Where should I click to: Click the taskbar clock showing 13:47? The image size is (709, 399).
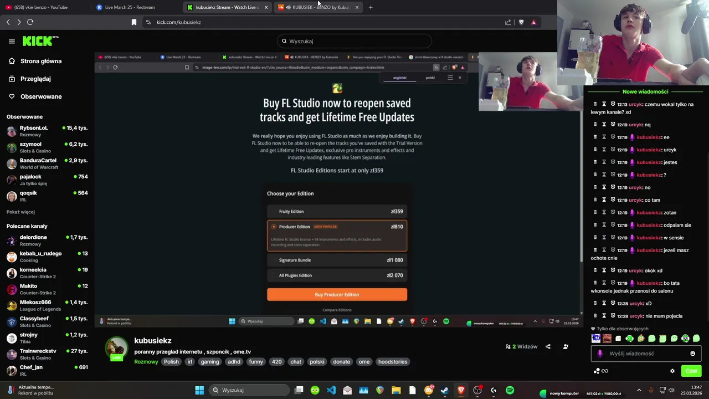[692, 390]
